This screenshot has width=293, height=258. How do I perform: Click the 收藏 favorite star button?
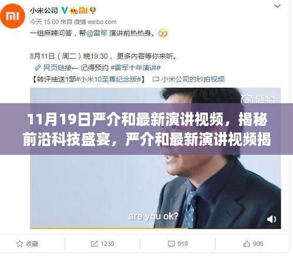(28, 244)
